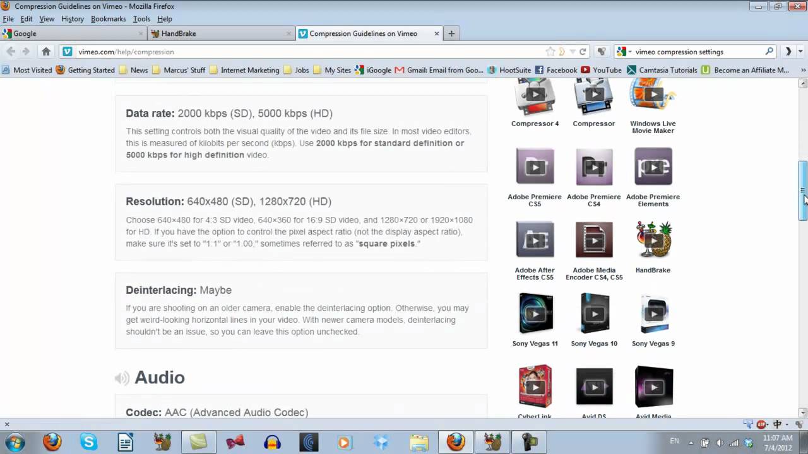Open the Adobe Media Encoder CS4, CS5 tutorial

[594, 240]
